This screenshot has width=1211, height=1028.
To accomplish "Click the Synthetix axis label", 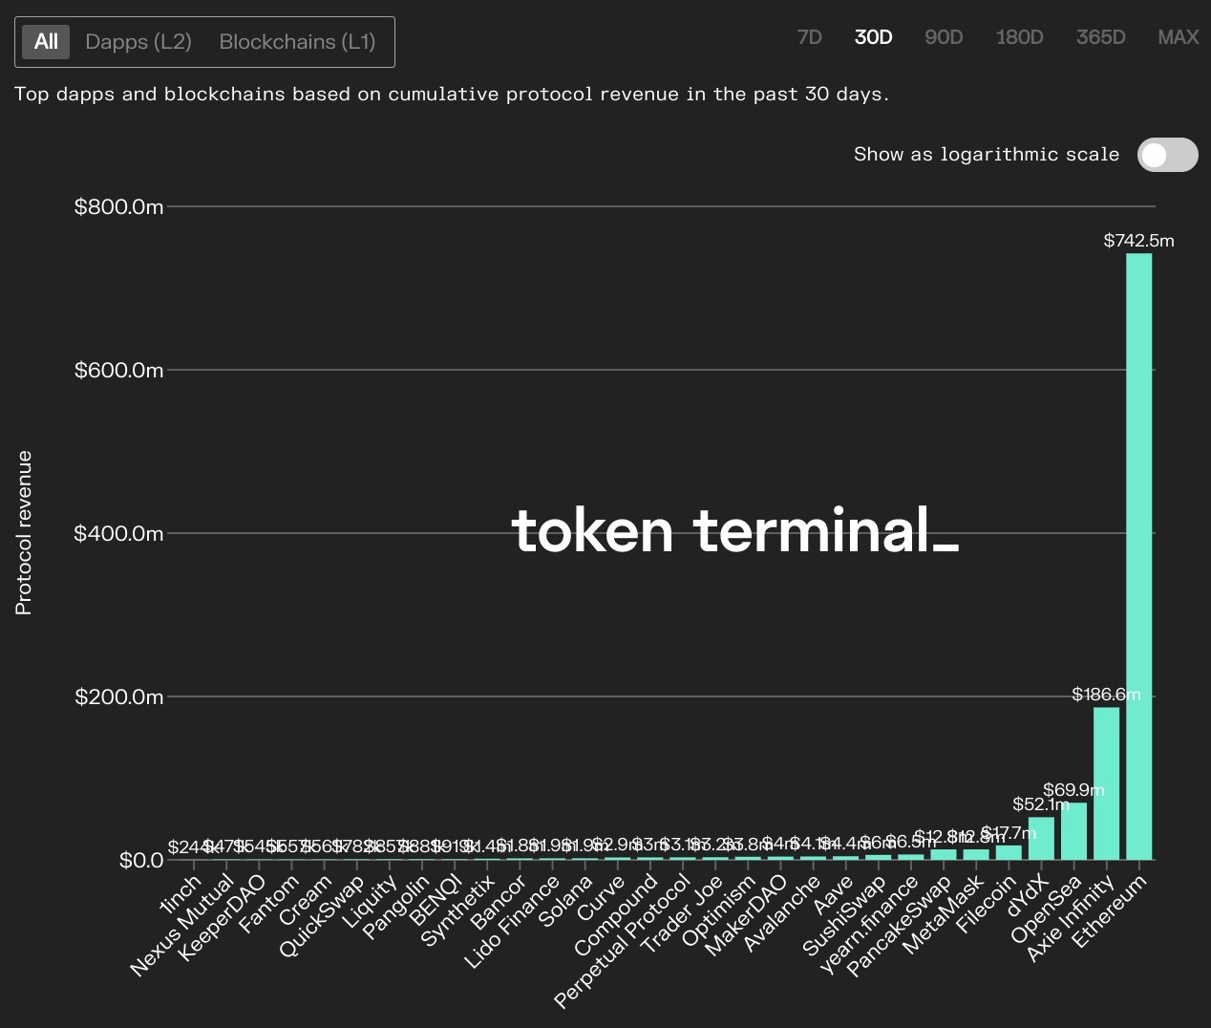I will [457, 910].
